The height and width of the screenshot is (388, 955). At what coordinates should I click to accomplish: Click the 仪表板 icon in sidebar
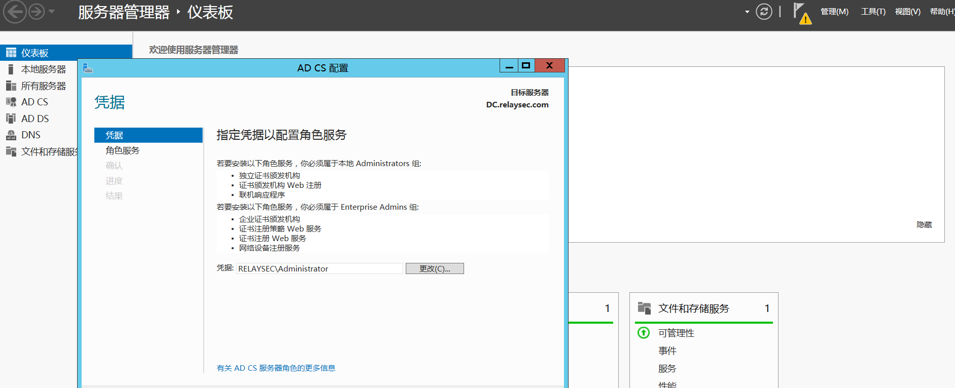pyautogui.click(x=11, y=53)
